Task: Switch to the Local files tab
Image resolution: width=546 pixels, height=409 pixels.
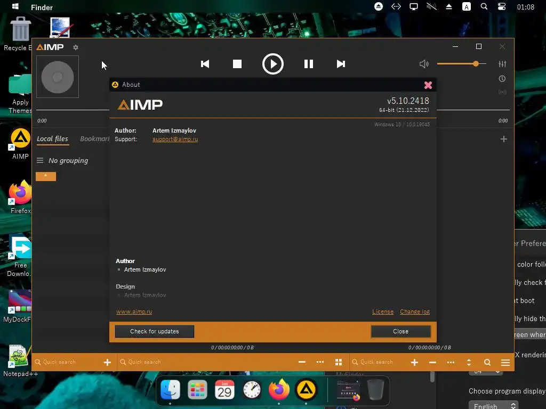Action: (x=53, y=139)
